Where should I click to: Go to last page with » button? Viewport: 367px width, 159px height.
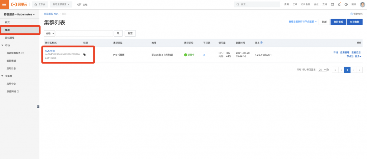[359, 70]
